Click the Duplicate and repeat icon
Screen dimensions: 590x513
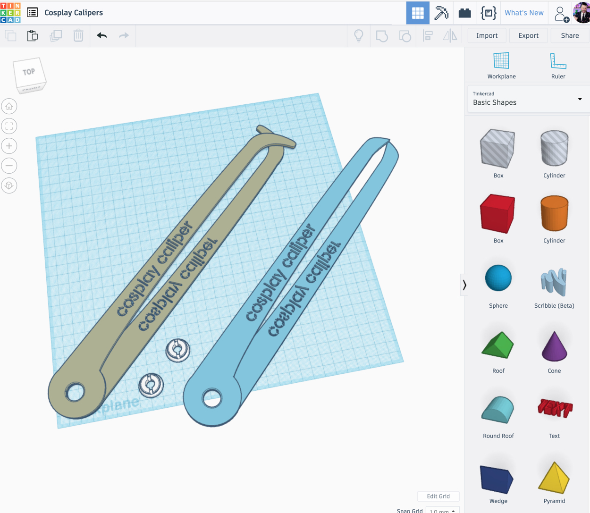[x=56, y=35]
